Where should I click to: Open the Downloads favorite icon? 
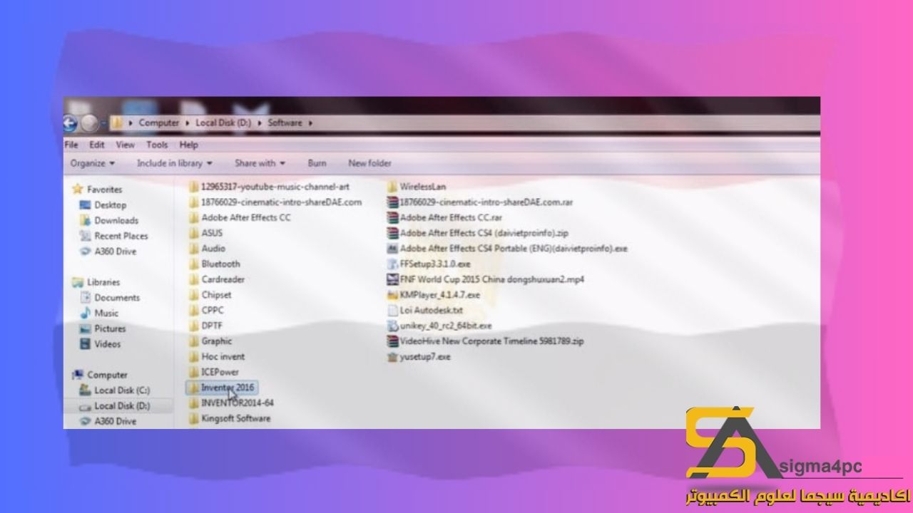pos(85,221)
